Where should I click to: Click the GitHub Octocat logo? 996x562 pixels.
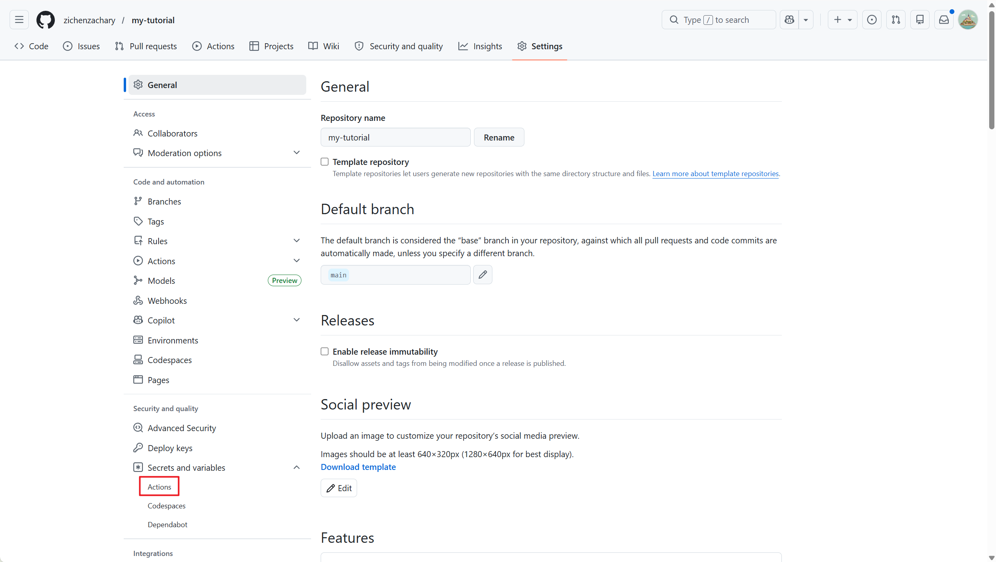click(x=46, y=20)
